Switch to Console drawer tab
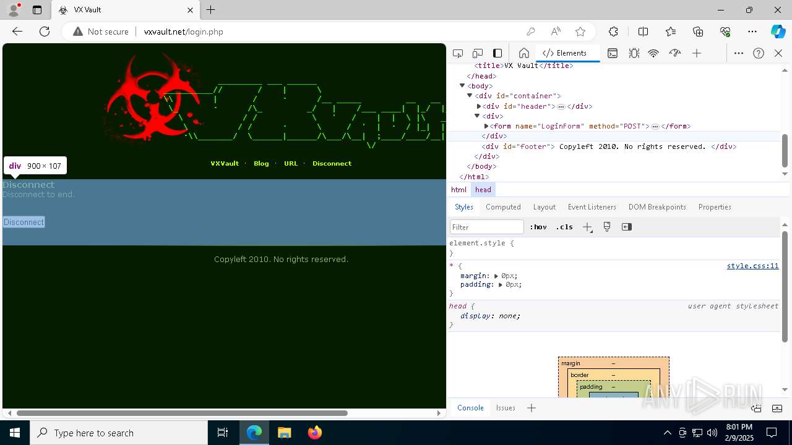 click(470, 408)
